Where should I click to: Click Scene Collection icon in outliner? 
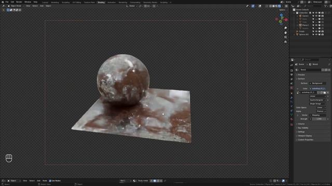coord(294,10)
